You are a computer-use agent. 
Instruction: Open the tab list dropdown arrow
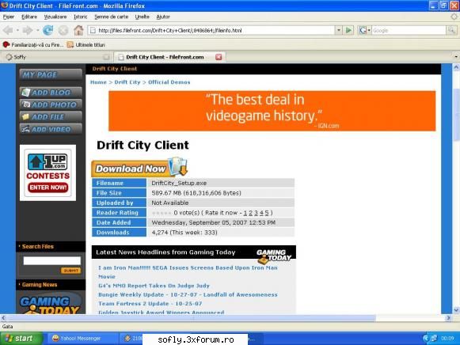pyautogui.click(x=456, y=57)
